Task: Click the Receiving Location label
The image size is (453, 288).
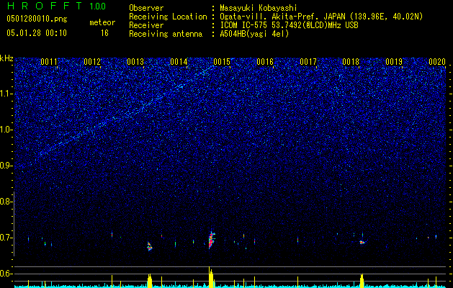Action: click(x=168, y=17)
